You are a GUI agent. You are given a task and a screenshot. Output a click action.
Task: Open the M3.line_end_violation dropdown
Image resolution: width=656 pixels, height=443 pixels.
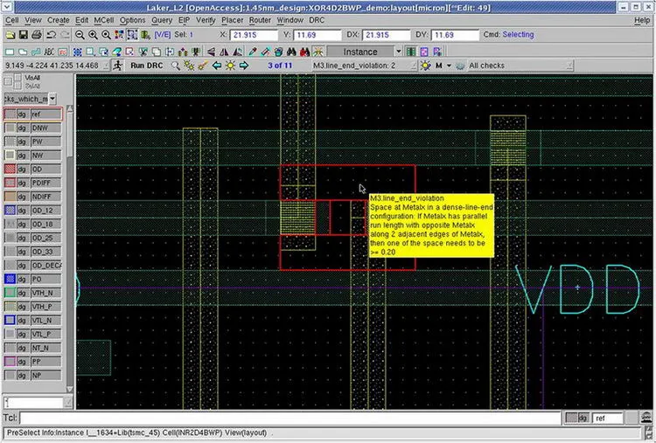(413, 66)
